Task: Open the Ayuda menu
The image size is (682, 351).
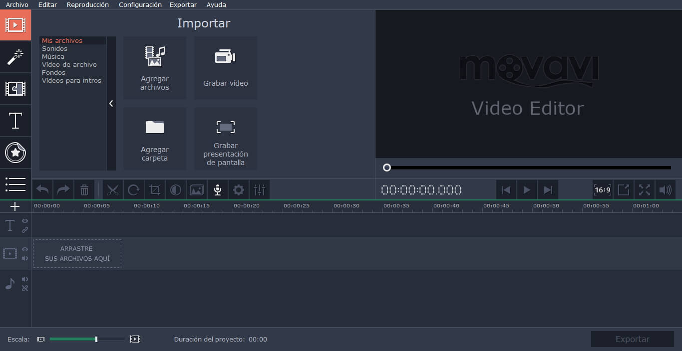Action: point(216,4)
